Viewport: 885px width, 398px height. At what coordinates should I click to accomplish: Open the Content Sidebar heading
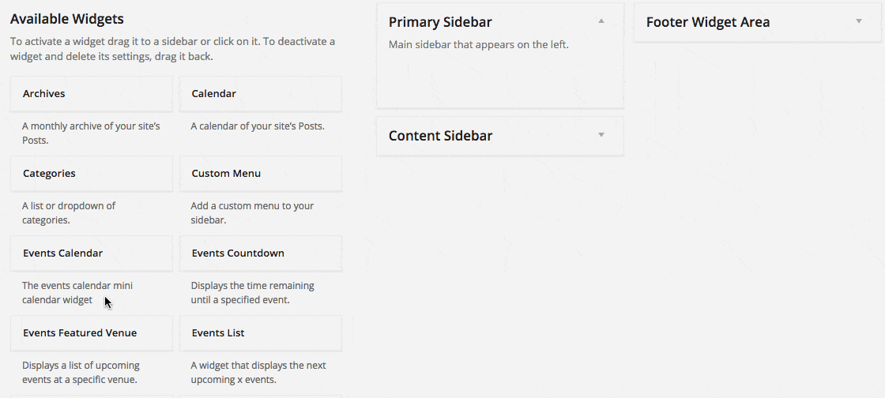click(x=440, y=136)
